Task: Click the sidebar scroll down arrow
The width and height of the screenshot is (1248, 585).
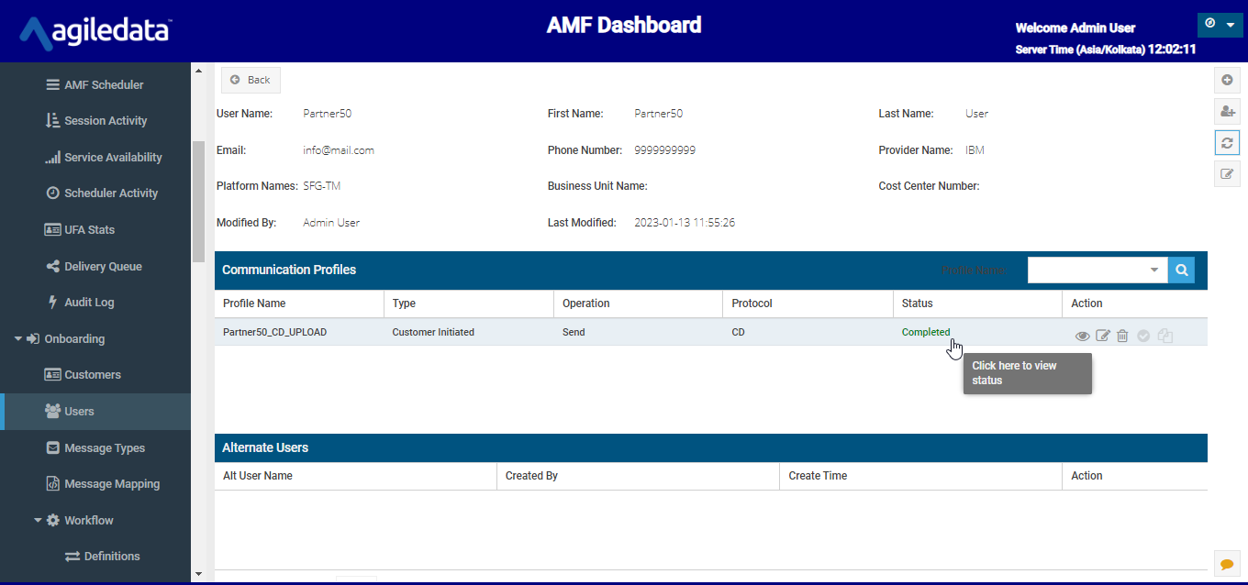Action: pyautogui.click(x=198, y=574)
